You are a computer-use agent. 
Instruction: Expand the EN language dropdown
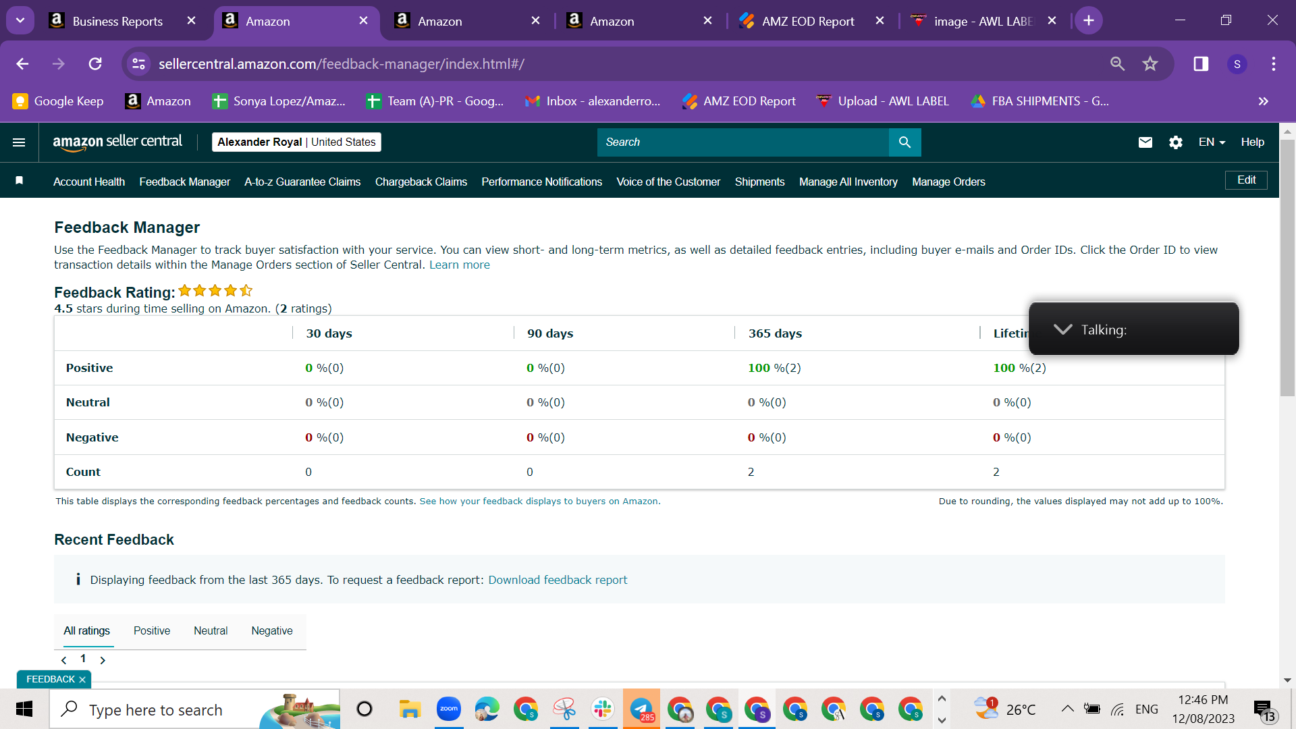pos(1212,142)
